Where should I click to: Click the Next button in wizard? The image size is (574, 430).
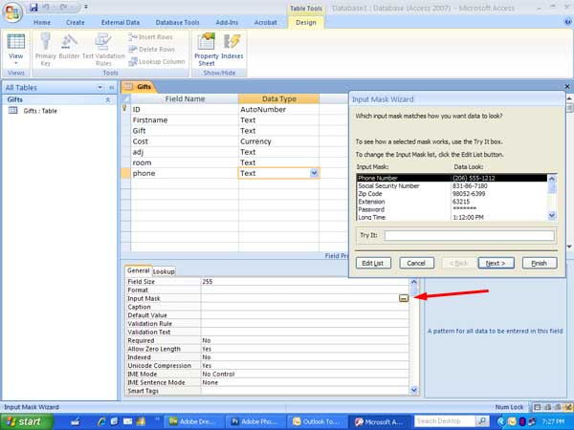point(496,264)
